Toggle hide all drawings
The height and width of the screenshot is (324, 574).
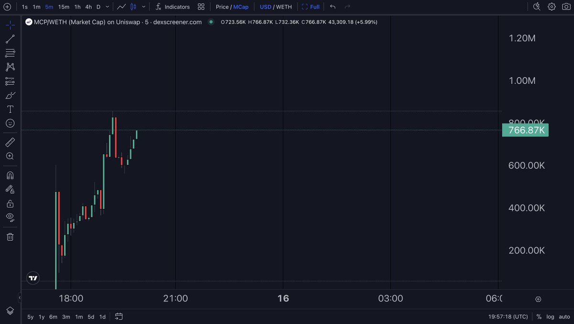10,217
